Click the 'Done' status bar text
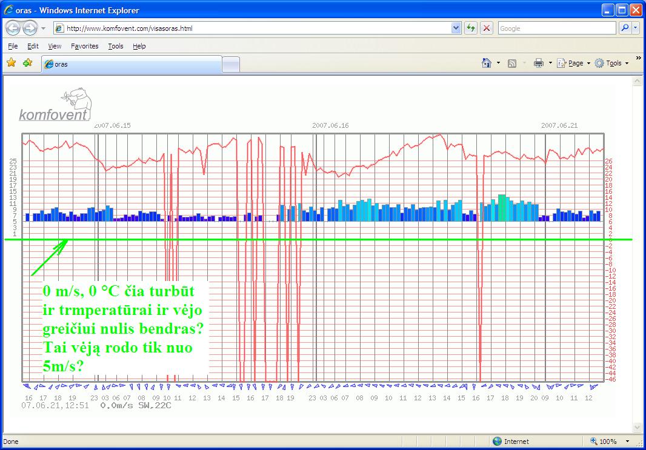Image resolution: width=646 pixels, height=450 pixels. click(x=11, y=442)
